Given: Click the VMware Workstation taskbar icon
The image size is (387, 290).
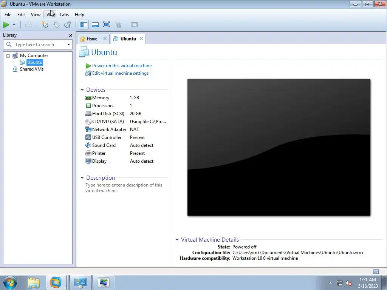Looking at the screenshot, I should (x=56, y=282).
